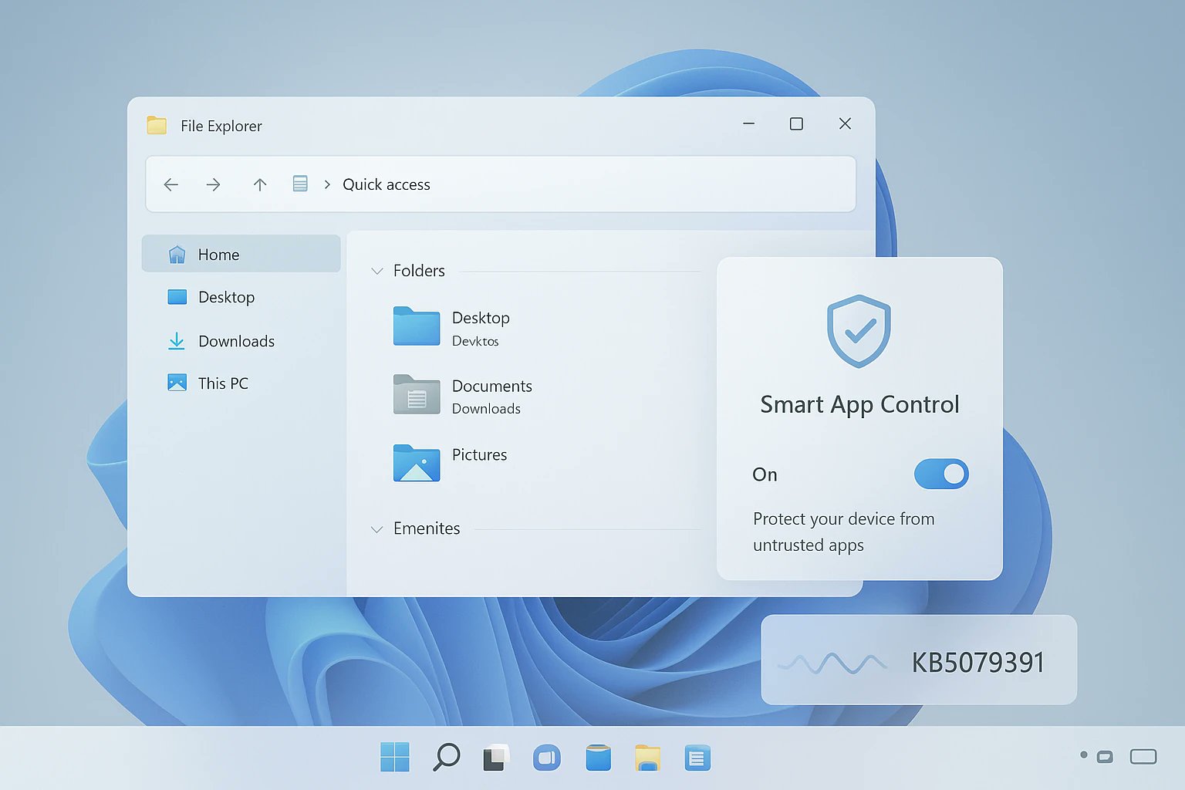Close the File Explorer window
Viewport: 1185px width, 790px height.
(845, 123)
